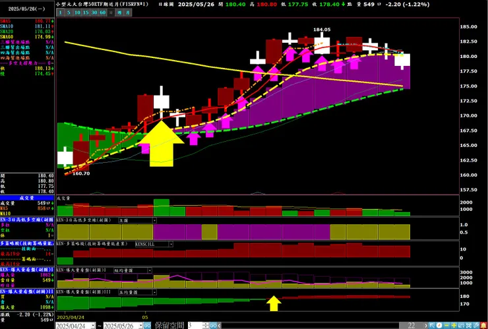Screen dimensions: 488x329
Task: Click the KEN-3日高低多空線(副圖) panel header on left
Action: coord(27,220)
